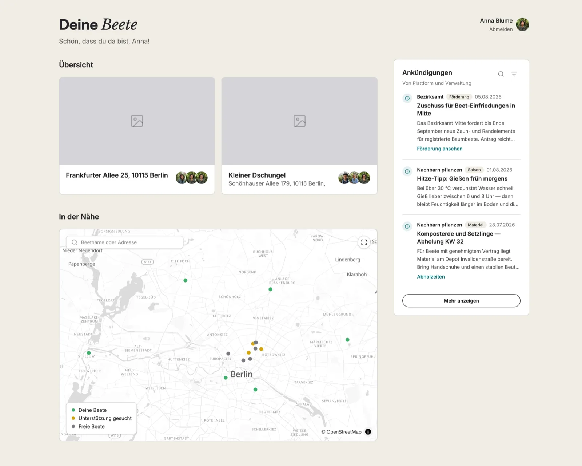Click info icon beside Material announcement

(x=407, y=226)
